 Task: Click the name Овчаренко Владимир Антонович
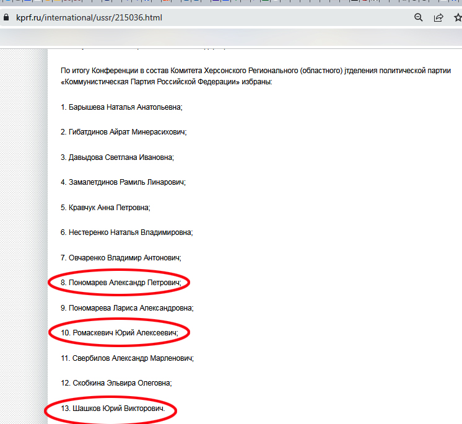click(x=121, y=257)
